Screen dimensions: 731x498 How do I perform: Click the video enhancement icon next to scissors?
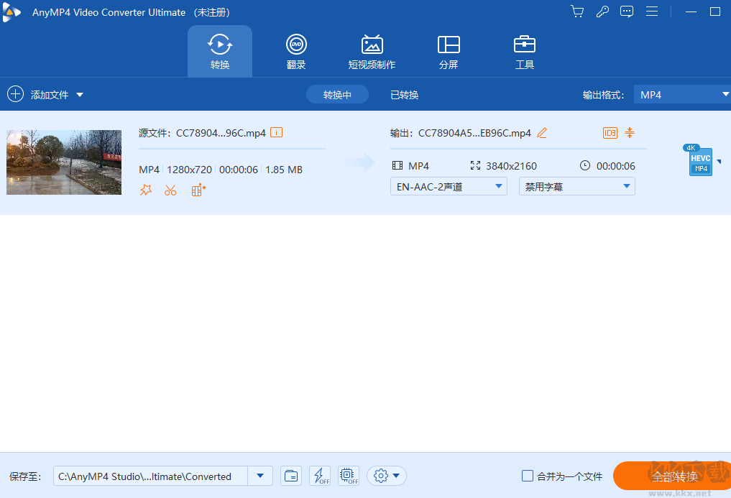(197, 190)
